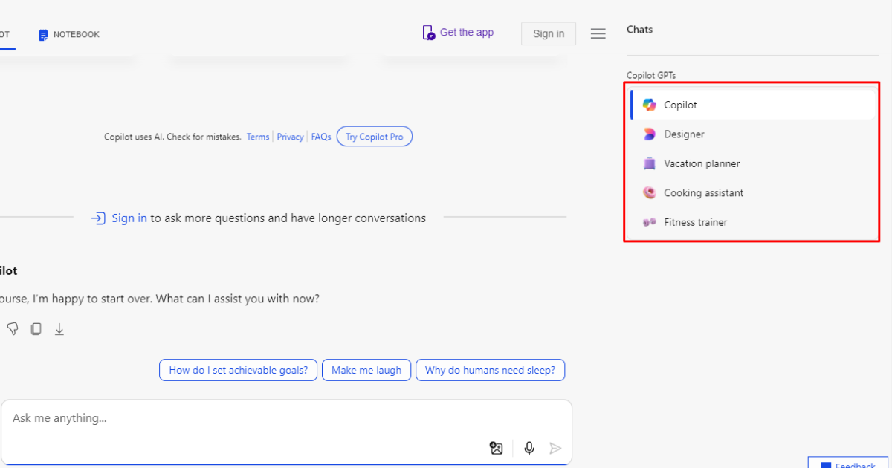
Task: Click the sign-in arrow icon
Action: (x=98, y=218)
